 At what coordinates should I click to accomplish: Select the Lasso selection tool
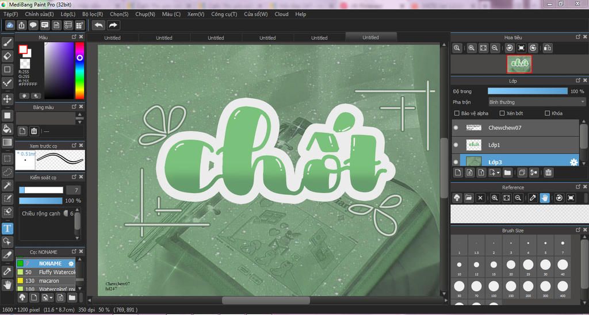pyautogui.click(x=7, y=172)
